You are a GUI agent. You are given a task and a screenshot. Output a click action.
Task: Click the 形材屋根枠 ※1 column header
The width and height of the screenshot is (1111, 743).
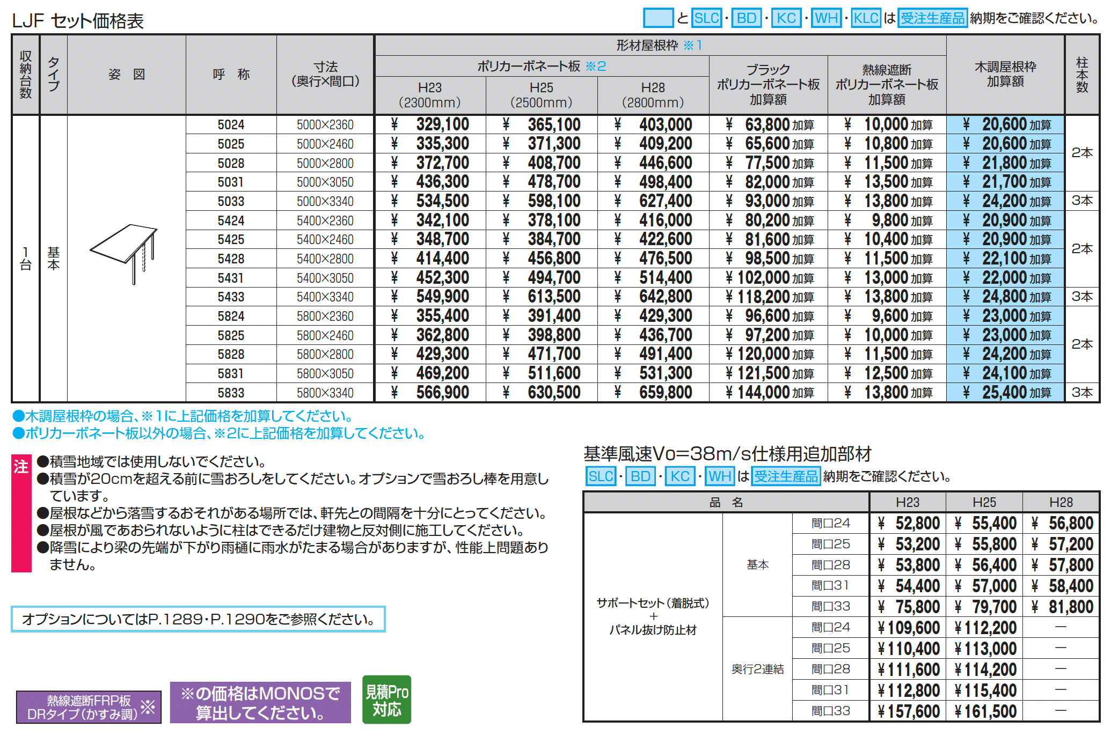click(660, 45)
